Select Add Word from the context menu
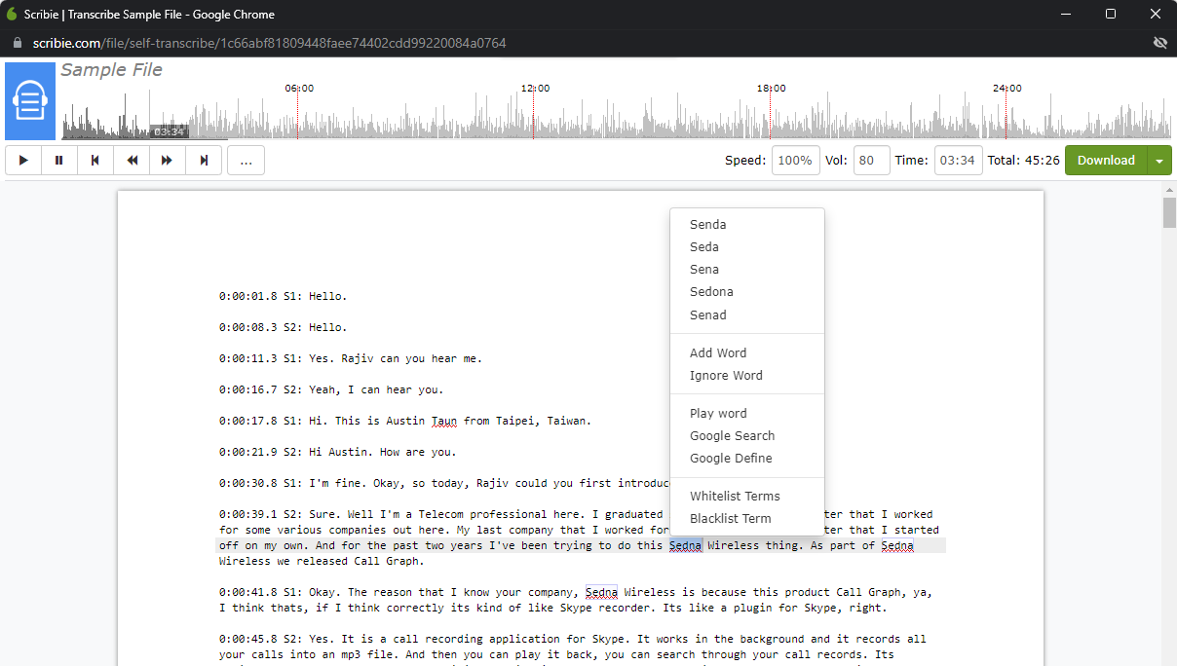1177x666 pixels. pyautogui.click(x=747, y=353)
